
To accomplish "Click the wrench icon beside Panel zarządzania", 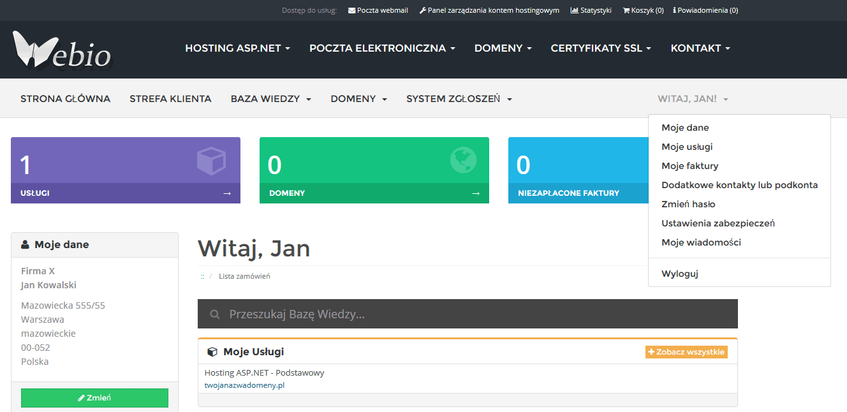I will click(422, 10).
